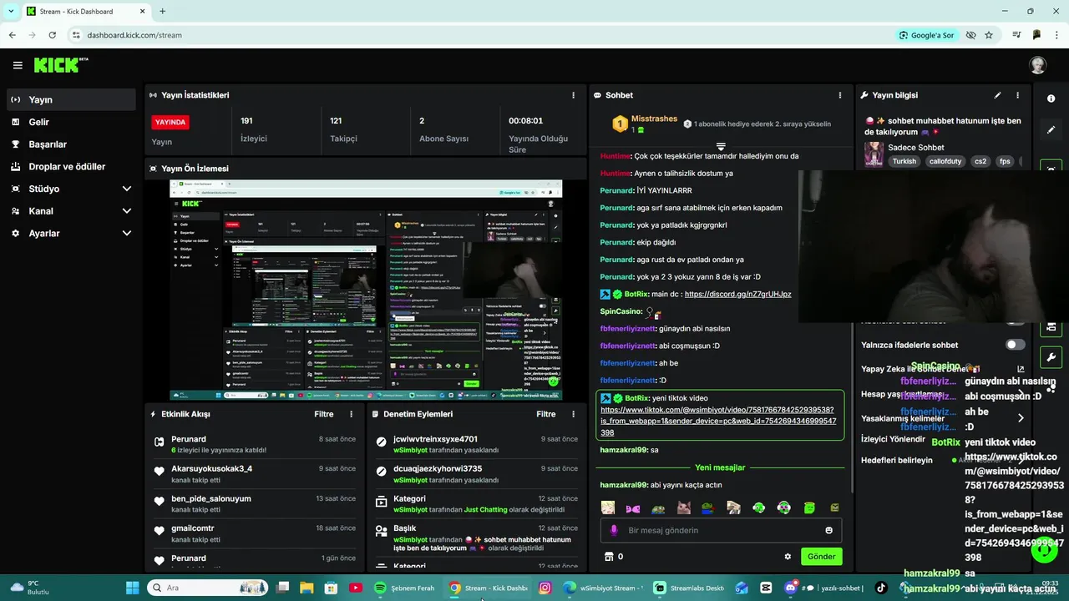Reload the page in Chrome

pos(52,35)
